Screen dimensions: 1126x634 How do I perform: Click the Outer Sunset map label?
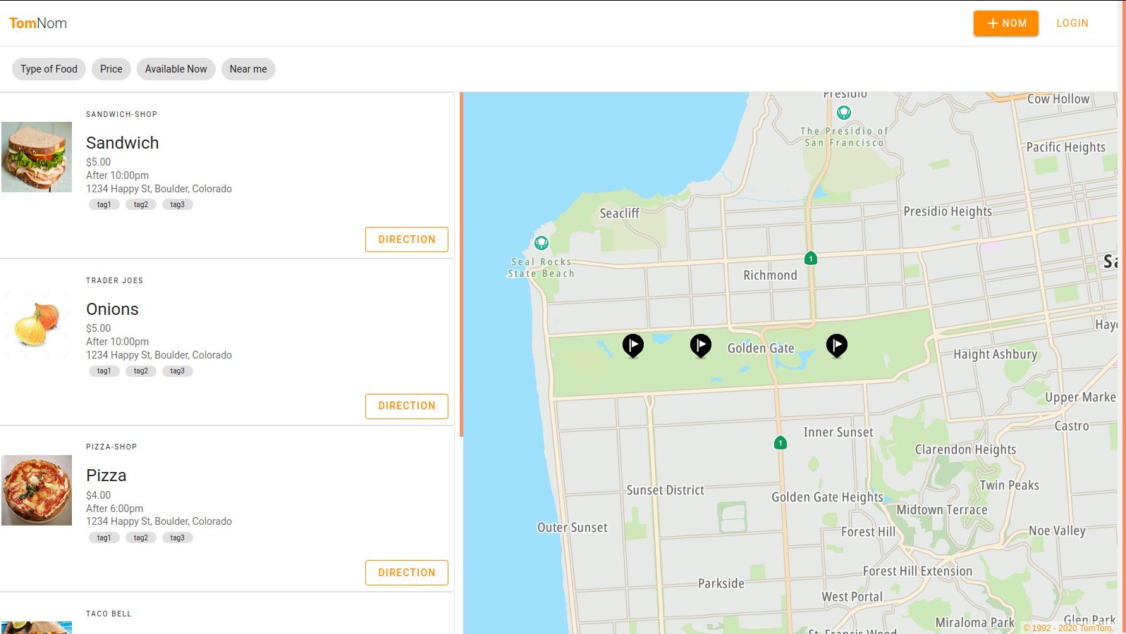pyautogui.click(x=573, y=528)
